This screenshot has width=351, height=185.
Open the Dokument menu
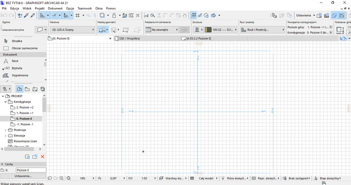coord(55,8)
